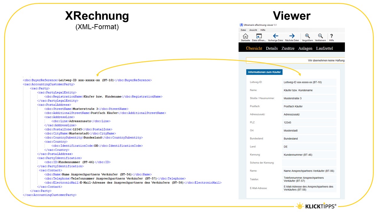Image resolution: width=377 pixels, height=212 pixels.
Task: Click the Adresszusatz value field
Action: tap(309, 114)
